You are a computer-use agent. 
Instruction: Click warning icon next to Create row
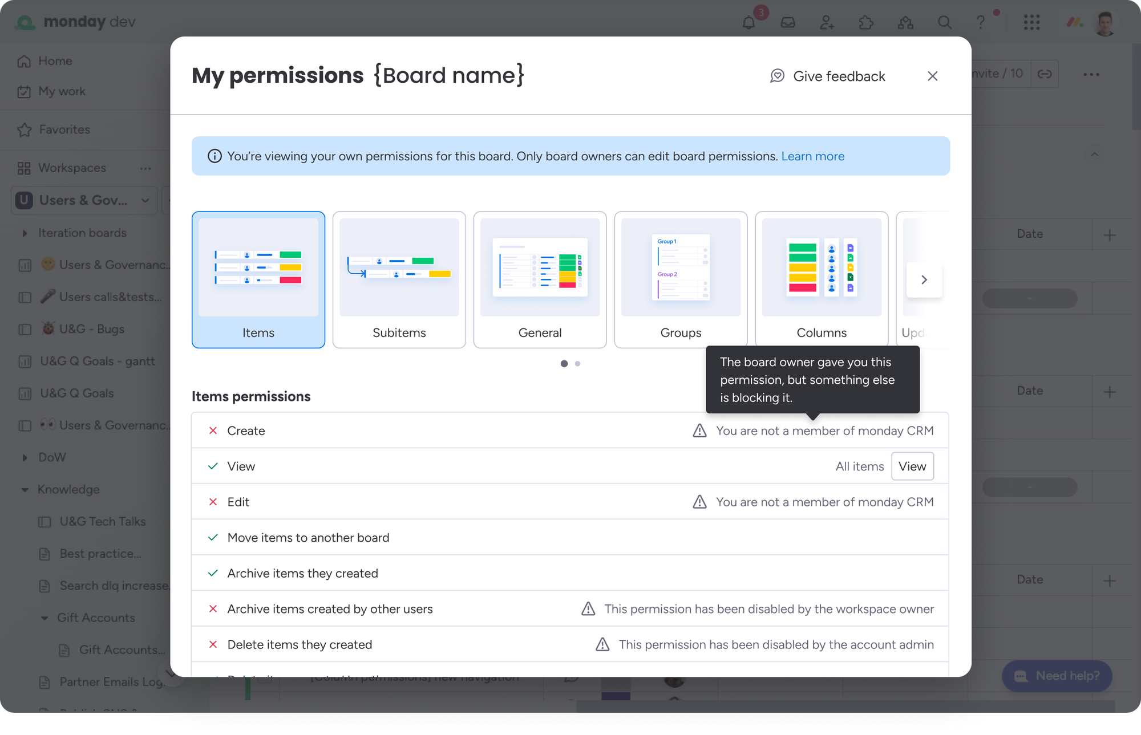click(699, 431)
